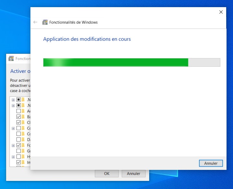This screenshot has width=233, height=189.
Task: Click the folder icon in the 'Hy' row
Action: (x=23, y=157)
